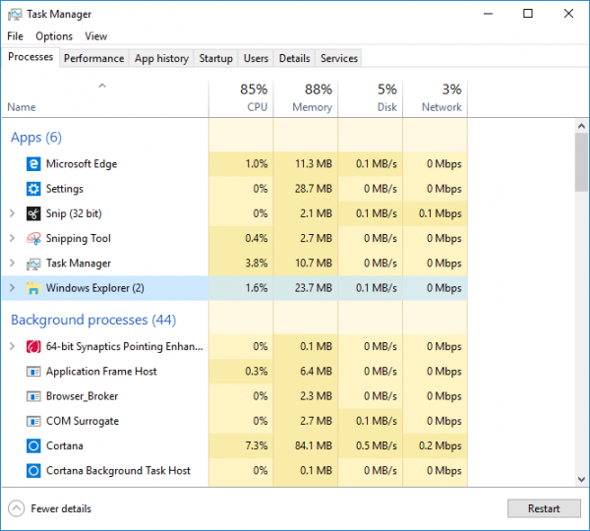Image resolution: width=590 pixels, height=531 pixels.
Task: Click the Snip (32 bit) scissors icon
Action: 33,213
